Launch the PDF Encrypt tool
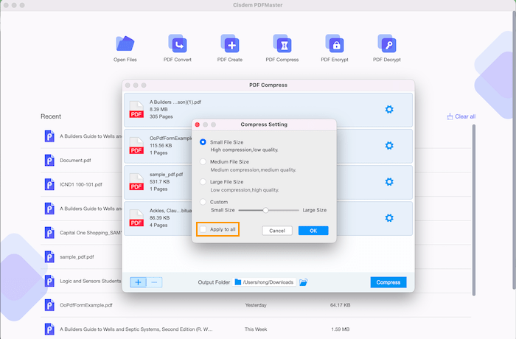Viewport: 516px width, 339px height. [x=335, y=48]
